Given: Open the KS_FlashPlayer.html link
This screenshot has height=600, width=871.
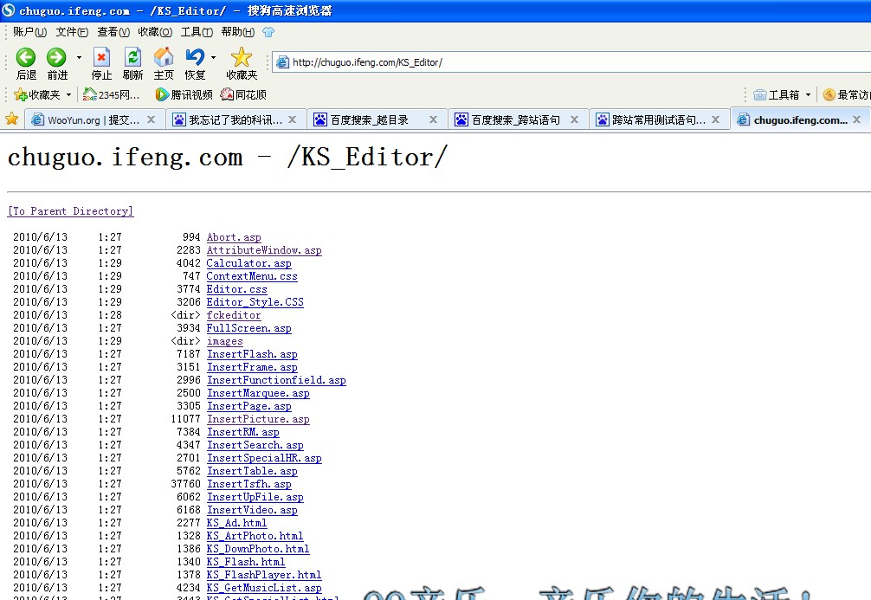Looking at the screenshot, I should 264,574.
